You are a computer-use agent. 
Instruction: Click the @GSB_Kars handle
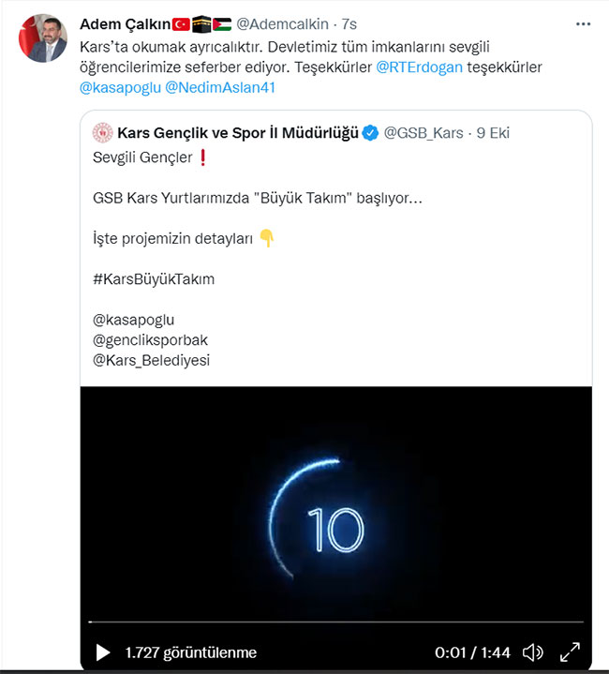coord(423,132)
